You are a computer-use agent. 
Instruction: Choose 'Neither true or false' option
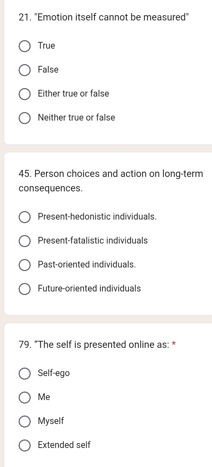tap(24, 118)
